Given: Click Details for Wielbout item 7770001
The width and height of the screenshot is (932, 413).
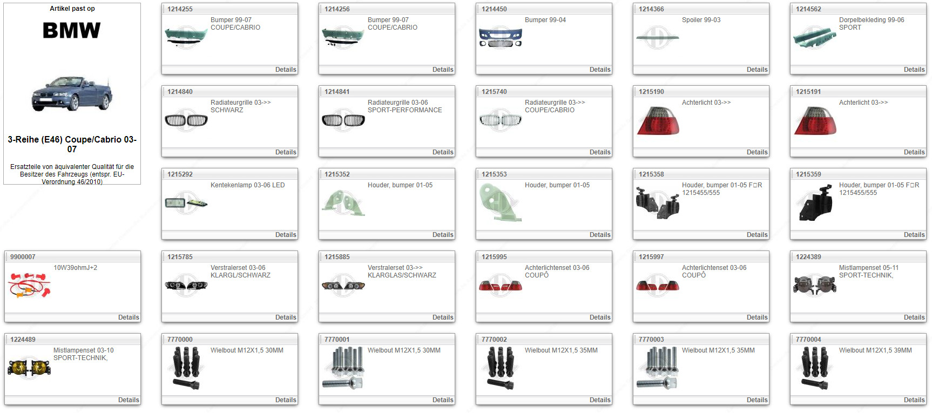Looking at the screenshot, I should pos(443,400).
